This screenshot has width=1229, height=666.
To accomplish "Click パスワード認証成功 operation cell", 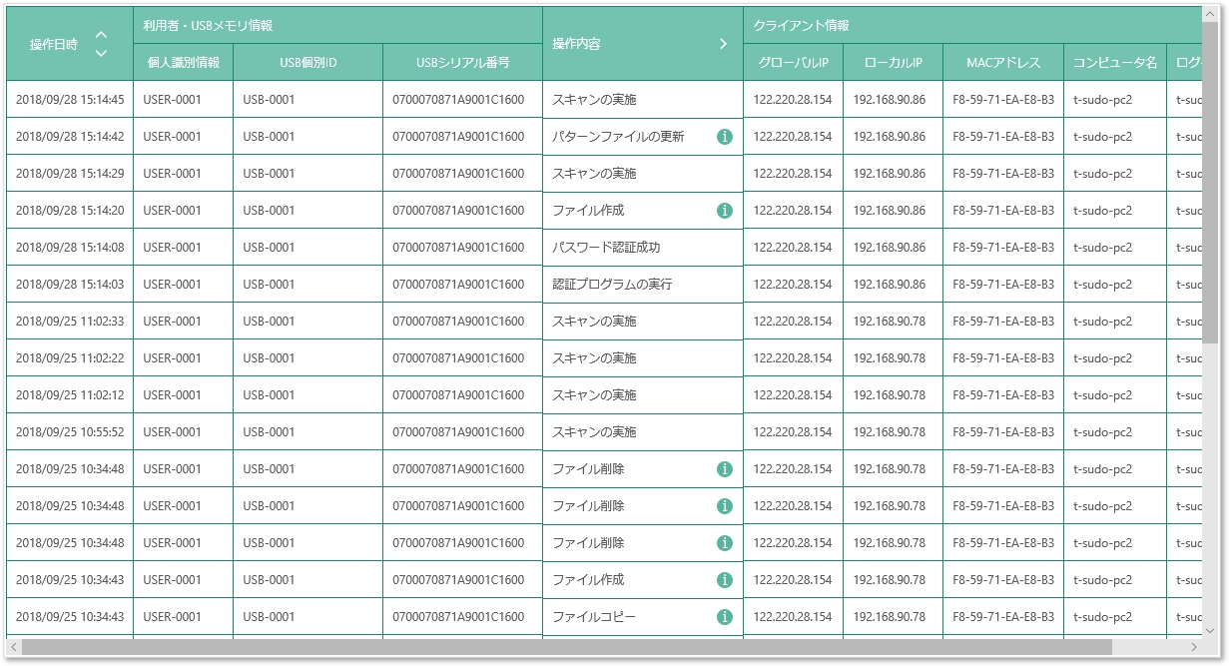I will point(643,248).
